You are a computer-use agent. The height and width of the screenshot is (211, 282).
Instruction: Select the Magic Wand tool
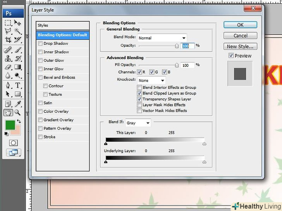[x=18, y=31]
